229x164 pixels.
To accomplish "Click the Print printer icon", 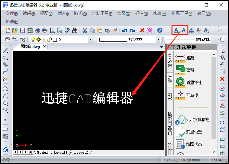I will click(45, 30).
